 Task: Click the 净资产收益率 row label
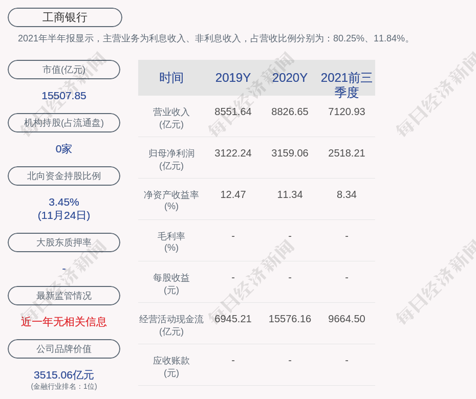pos(171,201)
